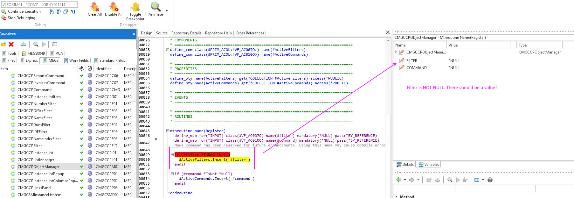The height and width of the screenshot is (198, 574).
Task: Click the second step braces debug icon
Action: pos(59,12)
